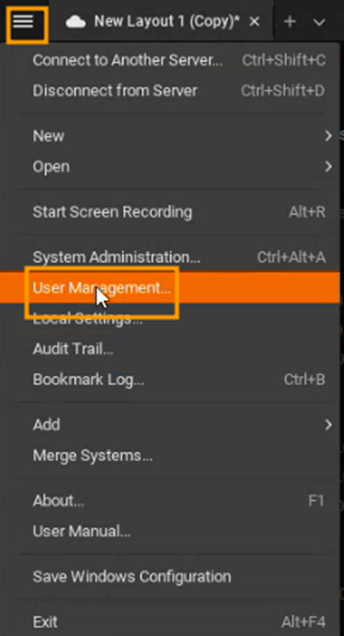Expand the New submenu arrow

(x=328, y=136)
